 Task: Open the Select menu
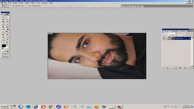point(27,3)
